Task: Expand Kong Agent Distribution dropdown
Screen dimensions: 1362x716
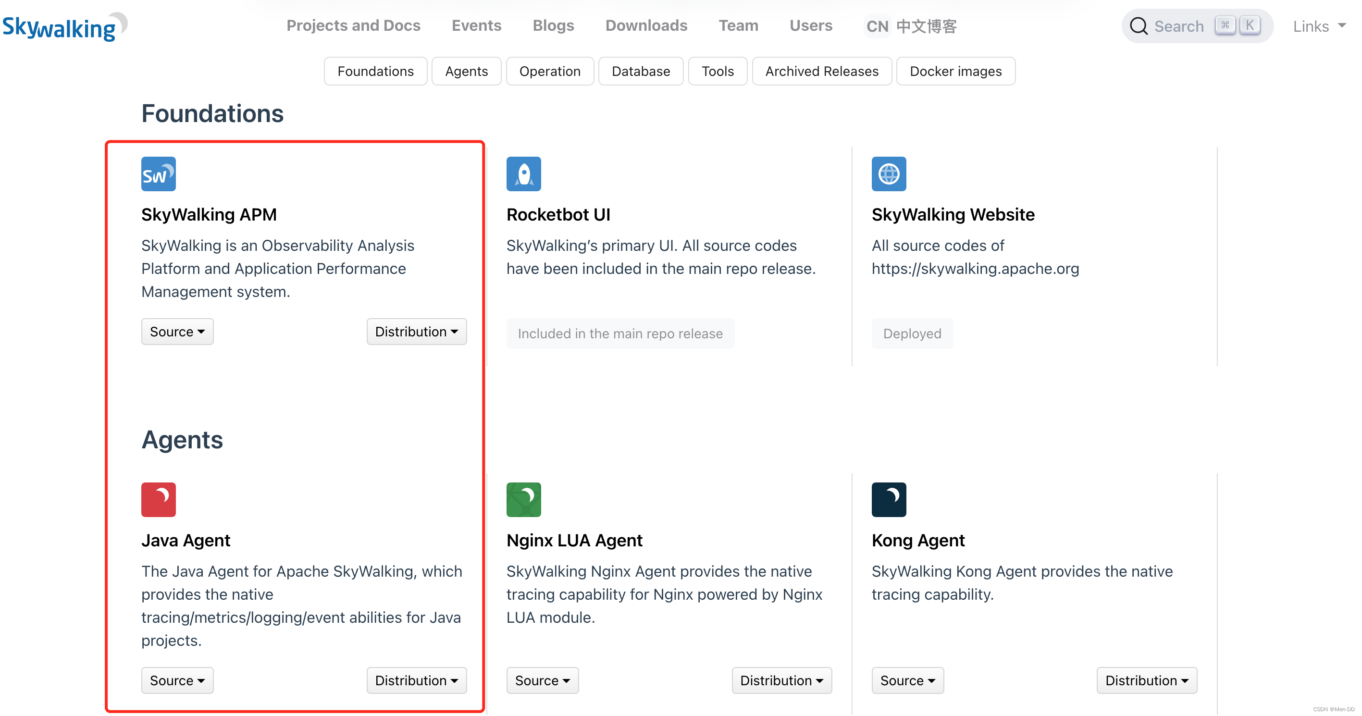Action: [1147, 680]
